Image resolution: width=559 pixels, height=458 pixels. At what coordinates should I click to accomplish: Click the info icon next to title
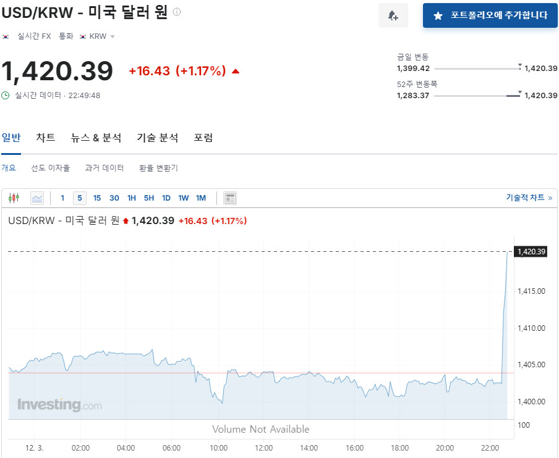[x=177, y=12]
